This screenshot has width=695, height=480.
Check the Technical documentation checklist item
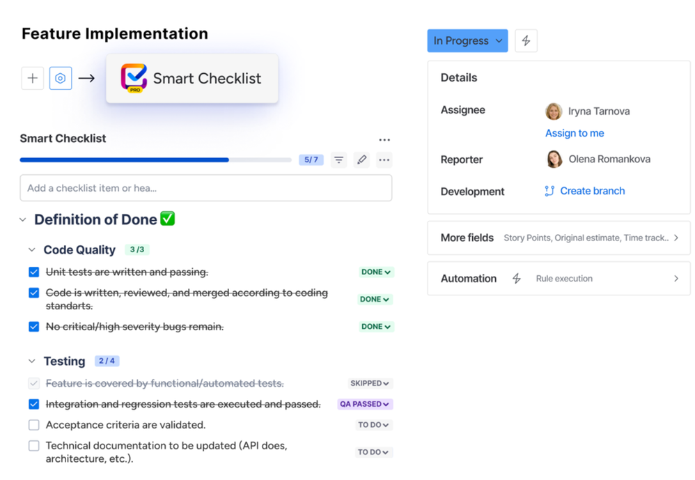click(33, 446)
